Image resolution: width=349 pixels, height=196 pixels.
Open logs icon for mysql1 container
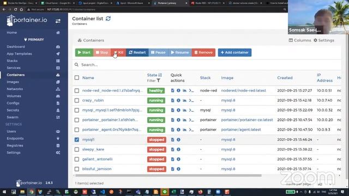pyautogui.click(x=172, y=140)
